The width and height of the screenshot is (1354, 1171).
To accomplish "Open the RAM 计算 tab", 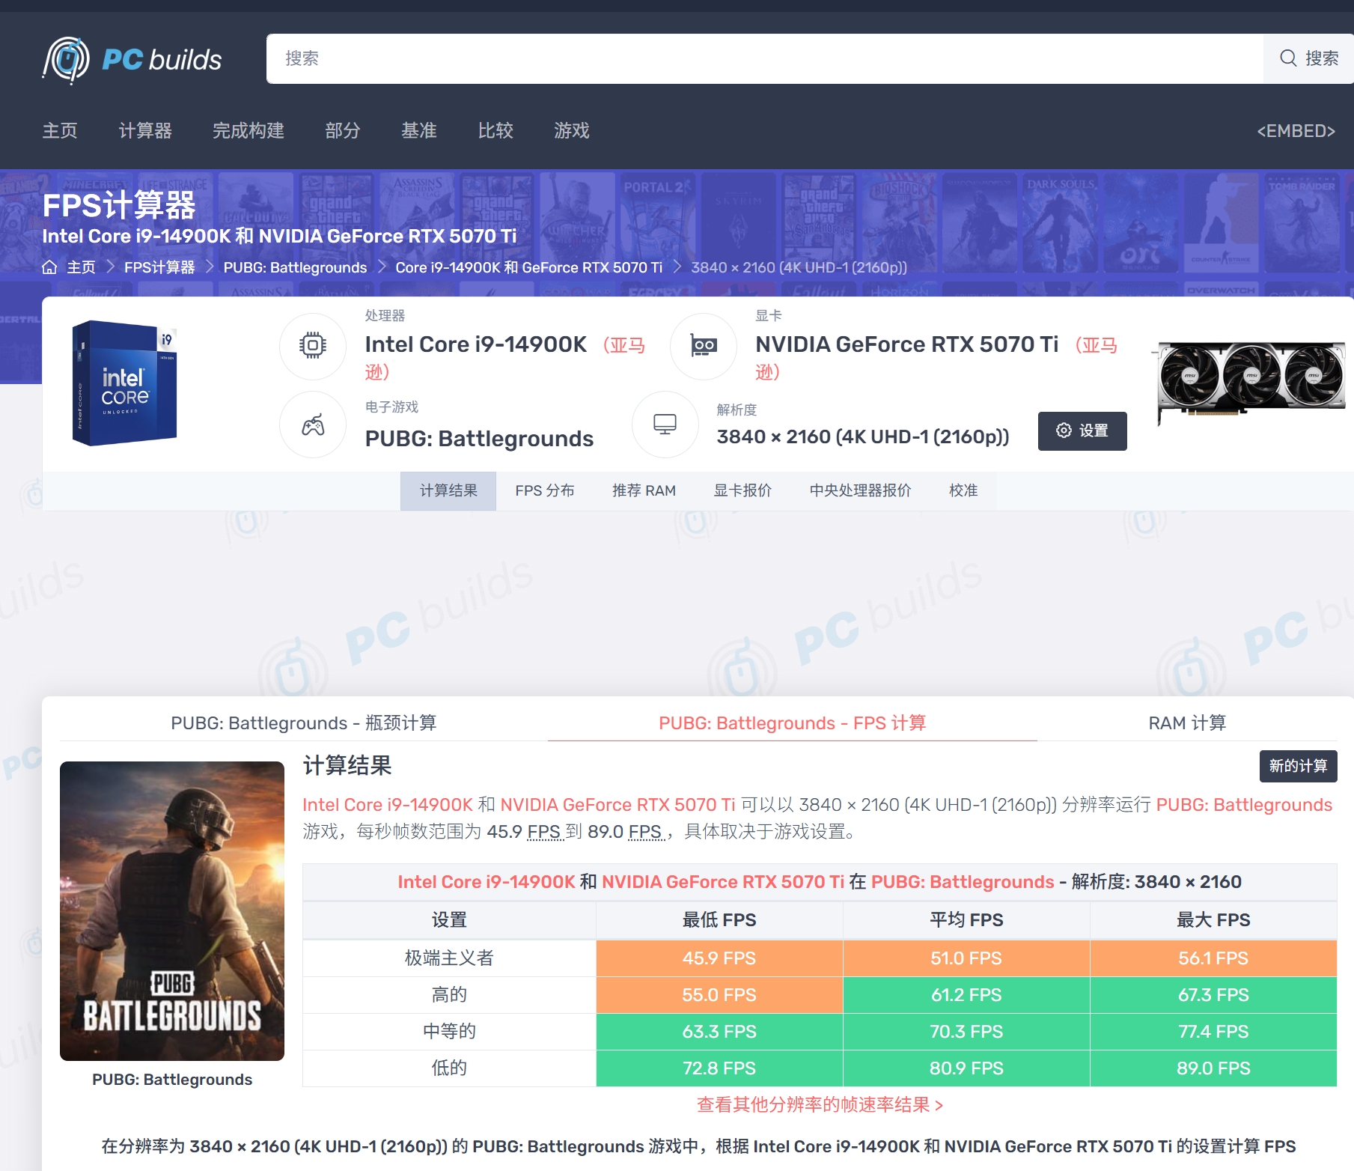I will [x=1186, y=723].
